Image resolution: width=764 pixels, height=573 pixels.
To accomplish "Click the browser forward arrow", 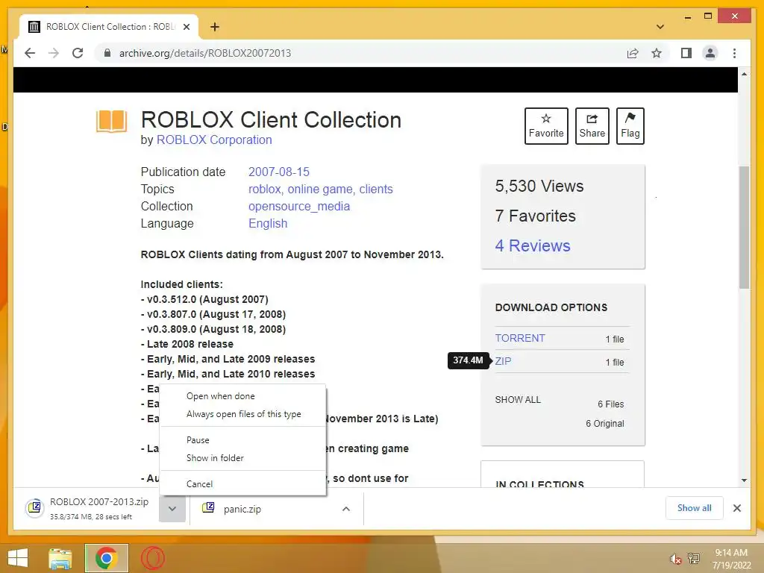I will 54,53.
